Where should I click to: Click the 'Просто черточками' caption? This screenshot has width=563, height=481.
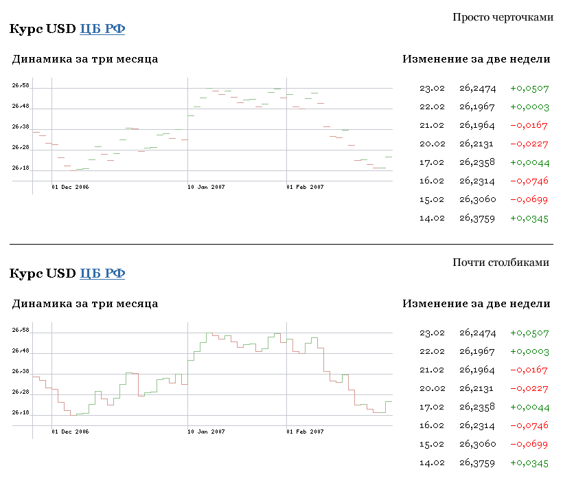[503, 17]
